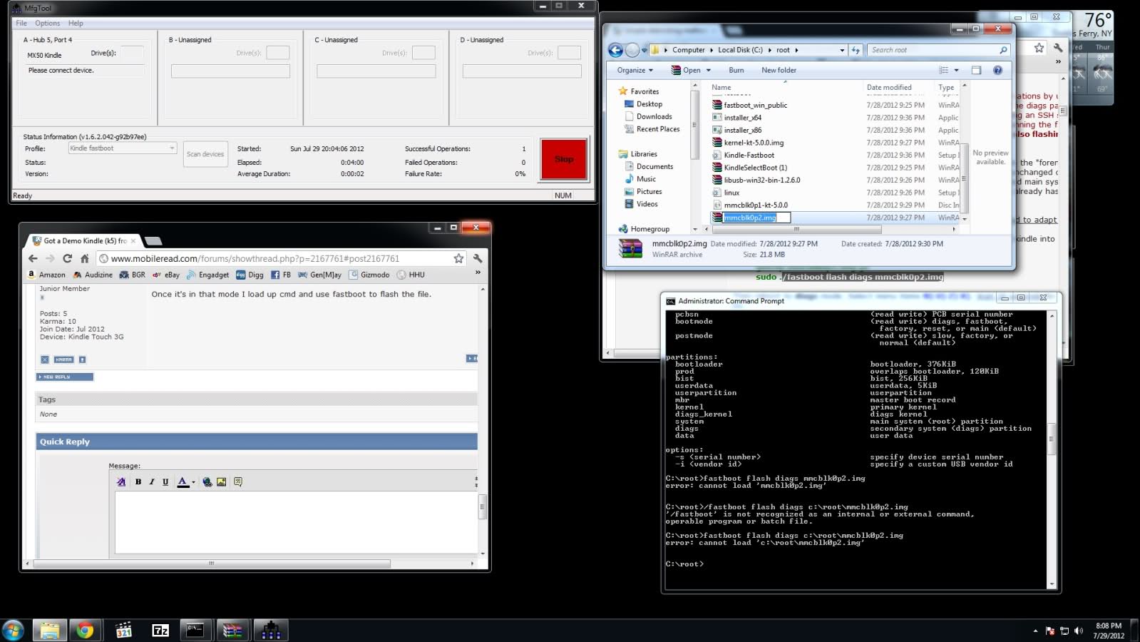Select Recent Places in Explorer sidebar
The image size is (1140, 642).
tap(658, 129)
